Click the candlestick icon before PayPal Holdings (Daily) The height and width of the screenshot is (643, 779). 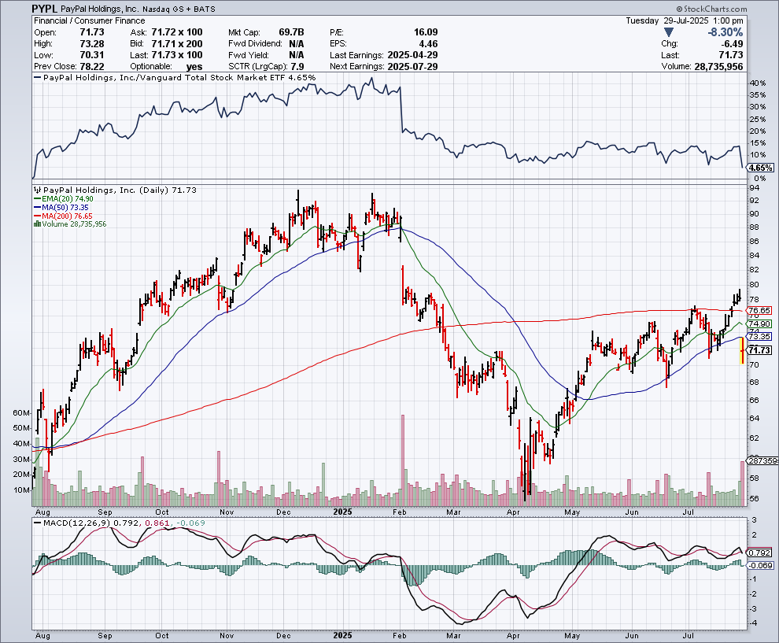(37, 190)
